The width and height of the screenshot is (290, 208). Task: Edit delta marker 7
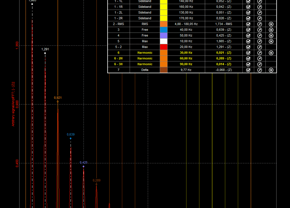[259, 70]
